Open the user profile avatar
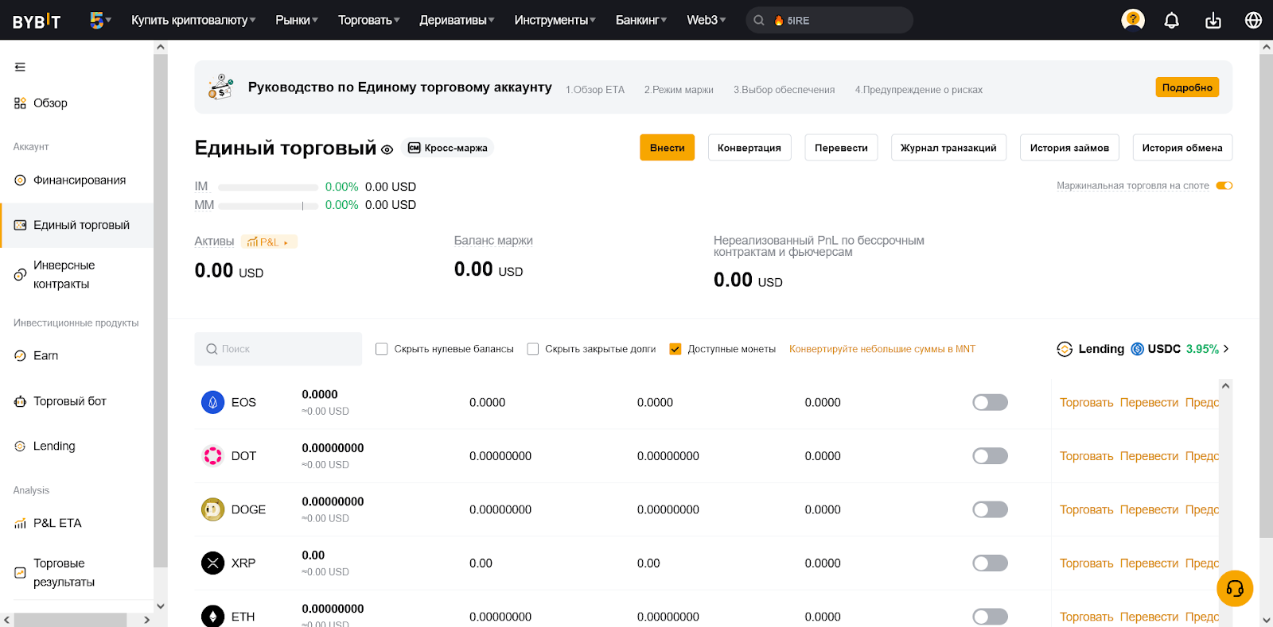This screenshot has height=627, width=1273. coord(1132,20)
